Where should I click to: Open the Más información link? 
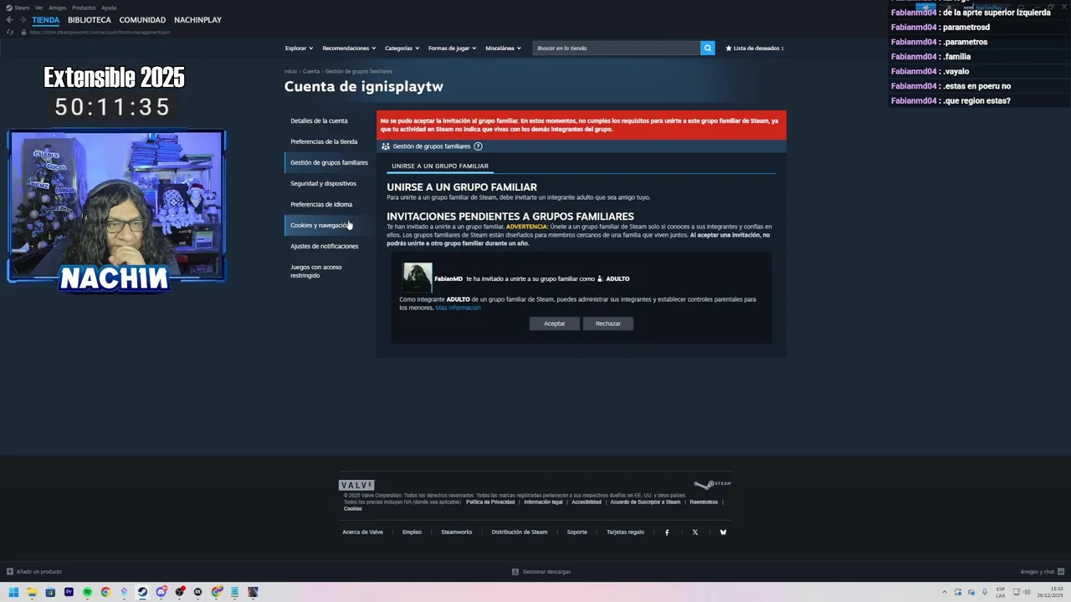click(458, 308)
